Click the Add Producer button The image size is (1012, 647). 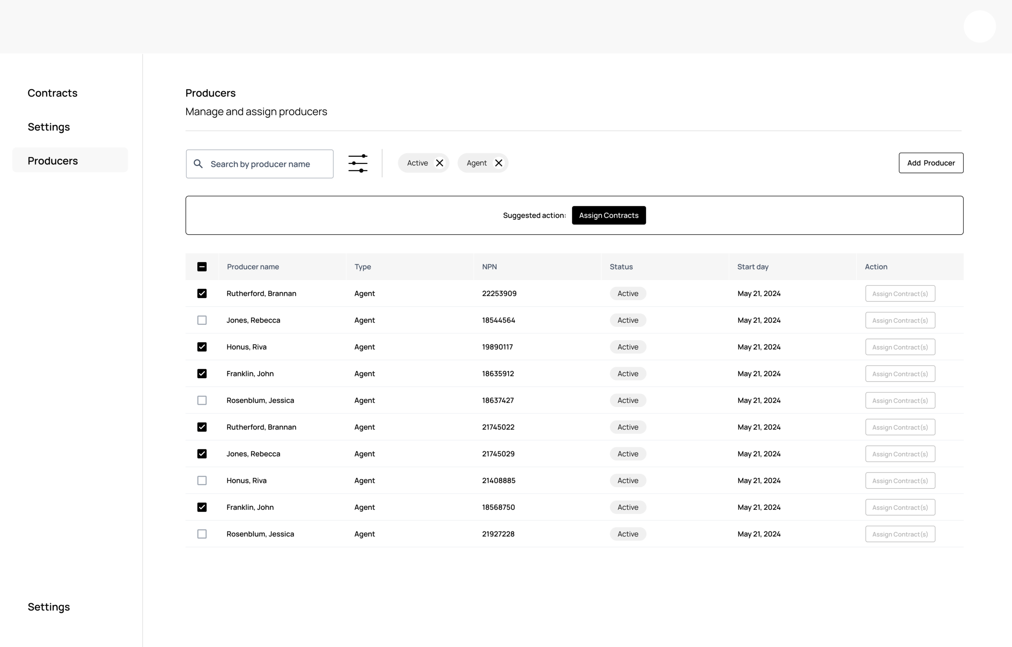click(931, 163)
